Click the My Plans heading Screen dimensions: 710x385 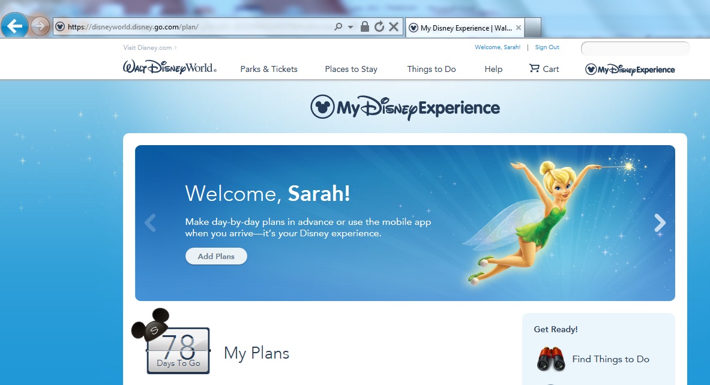(256, 353)
